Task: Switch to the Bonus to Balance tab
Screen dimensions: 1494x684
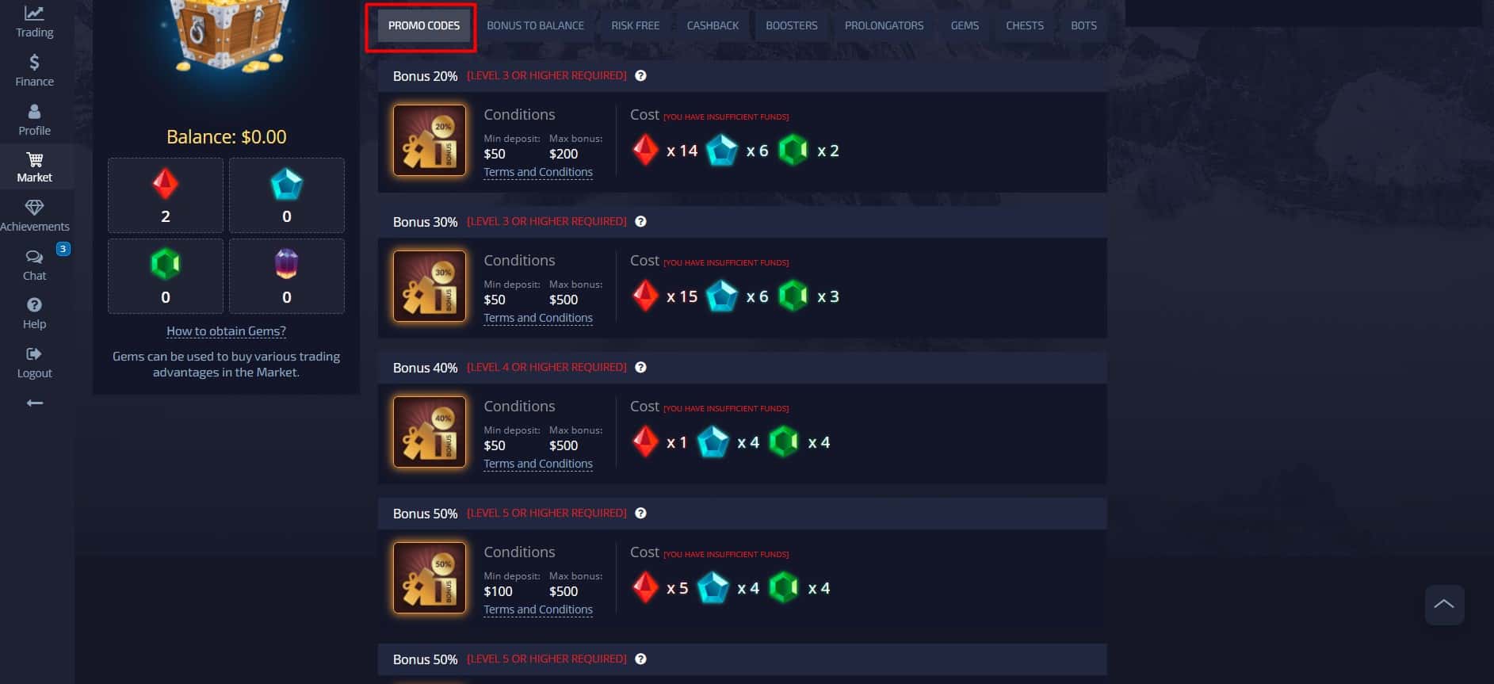Action: [535, 25]
